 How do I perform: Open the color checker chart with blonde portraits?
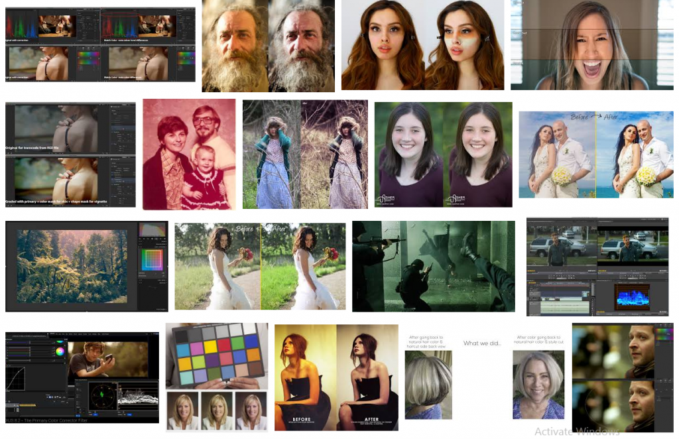click(217, 377)
